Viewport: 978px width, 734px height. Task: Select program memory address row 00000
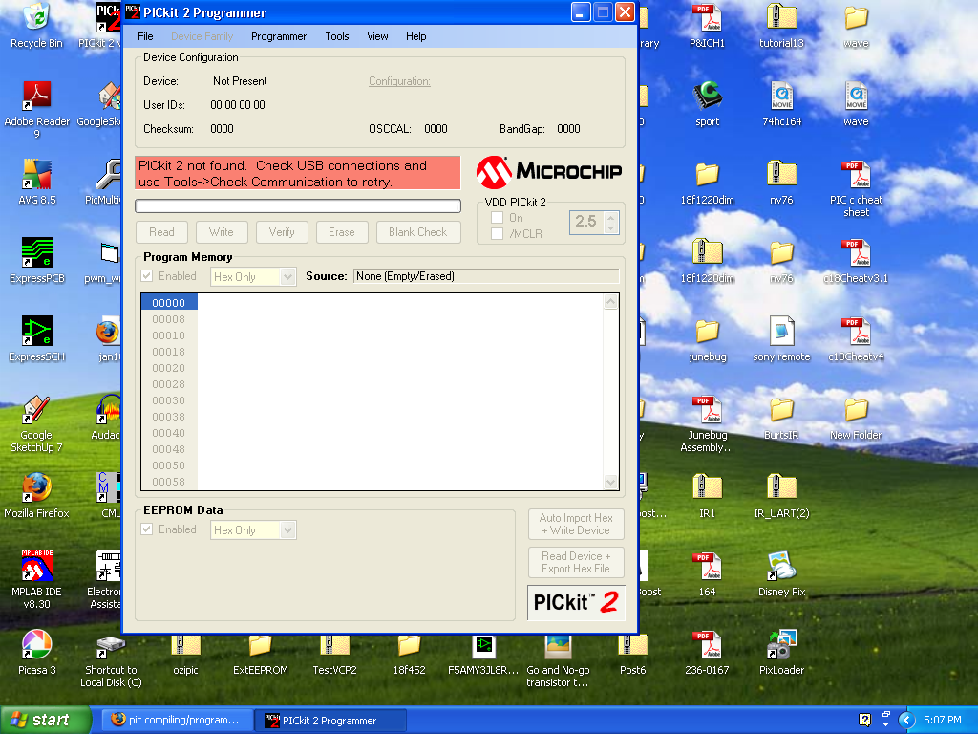[168, 302]
